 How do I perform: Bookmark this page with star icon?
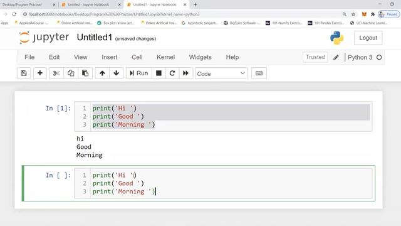coord(353,14)
